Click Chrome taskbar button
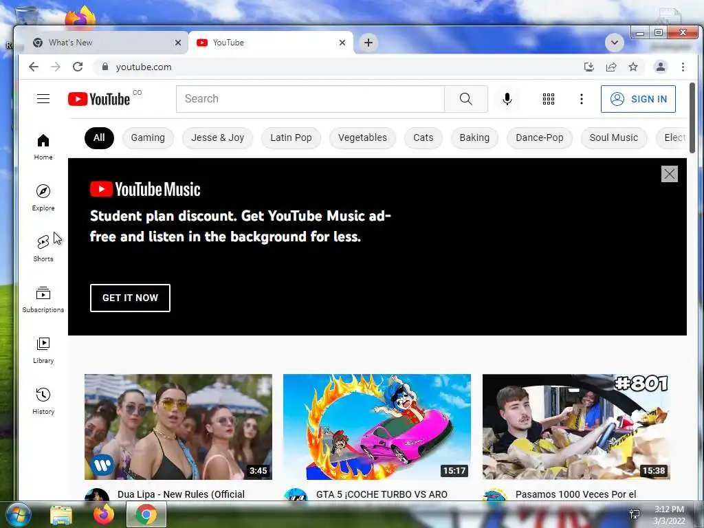Viewport: 704px width, 528px height. [x=146, y=514]
